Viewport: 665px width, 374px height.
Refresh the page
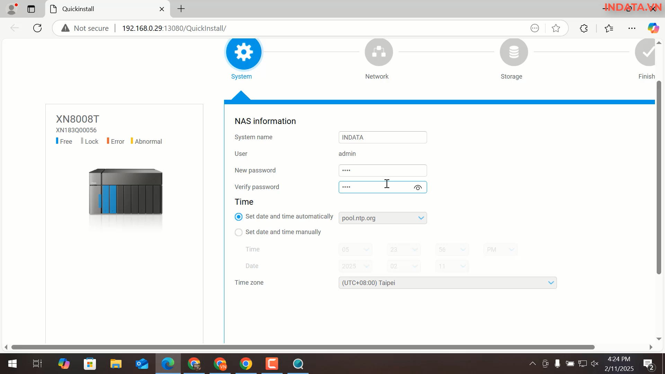click(37, 28)
